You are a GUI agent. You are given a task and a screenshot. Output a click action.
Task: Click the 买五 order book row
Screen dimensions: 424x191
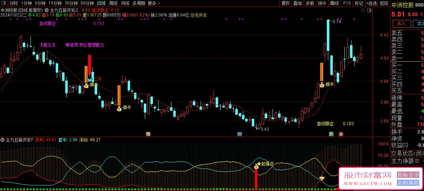pyautogui.click(x=407, y=91)
